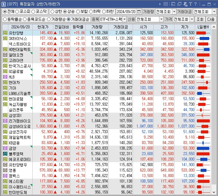Select stock name 넥스트바이오
This screenshot has width=218, height=196.
pos(20,44)
